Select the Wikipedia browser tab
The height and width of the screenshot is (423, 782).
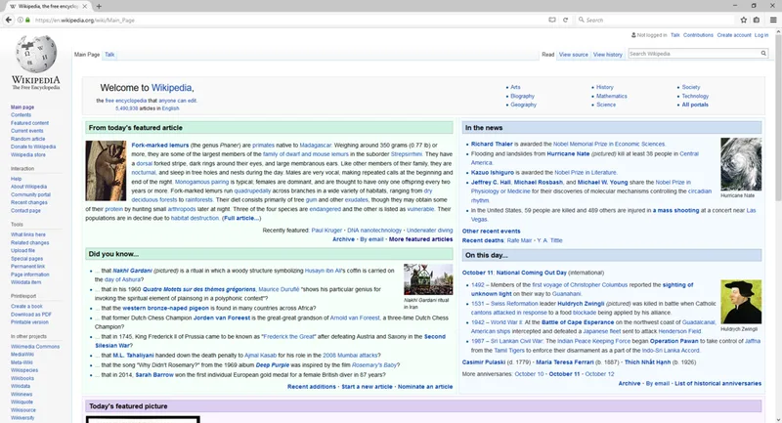(x=47, y=7)
